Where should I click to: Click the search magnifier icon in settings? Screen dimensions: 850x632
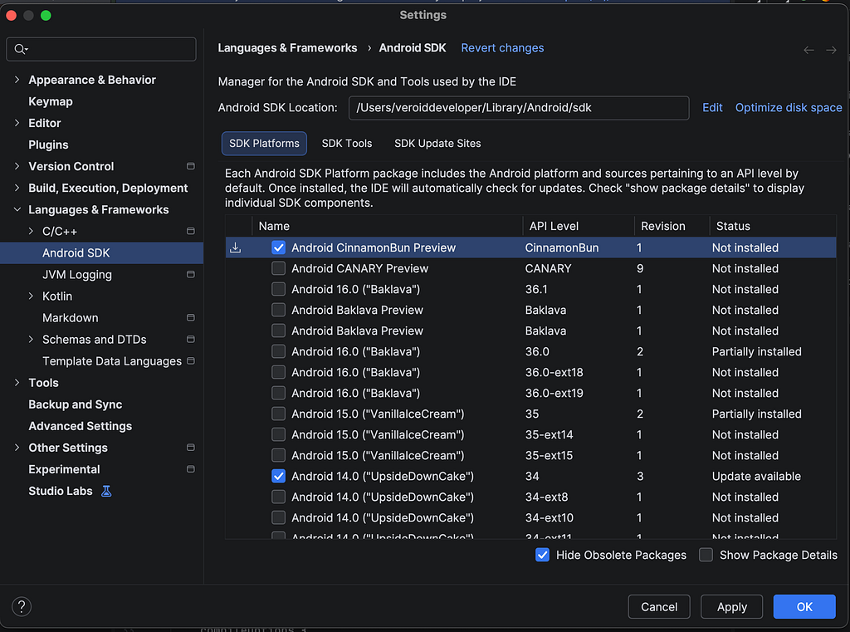21,49
